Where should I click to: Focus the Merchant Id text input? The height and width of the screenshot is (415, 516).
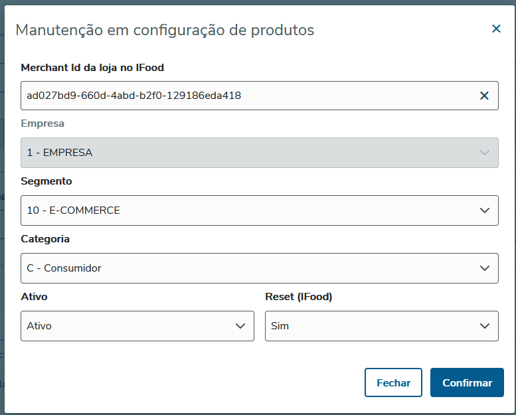246,96
